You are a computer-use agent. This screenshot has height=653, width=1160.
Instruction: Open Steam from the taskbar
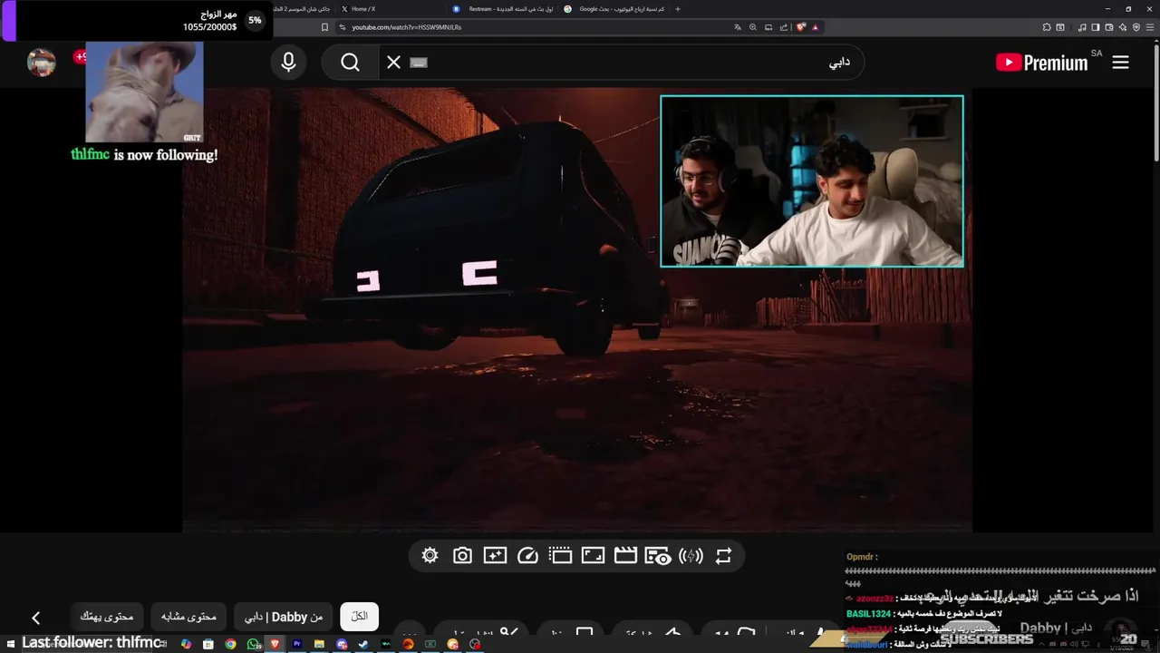363,644
